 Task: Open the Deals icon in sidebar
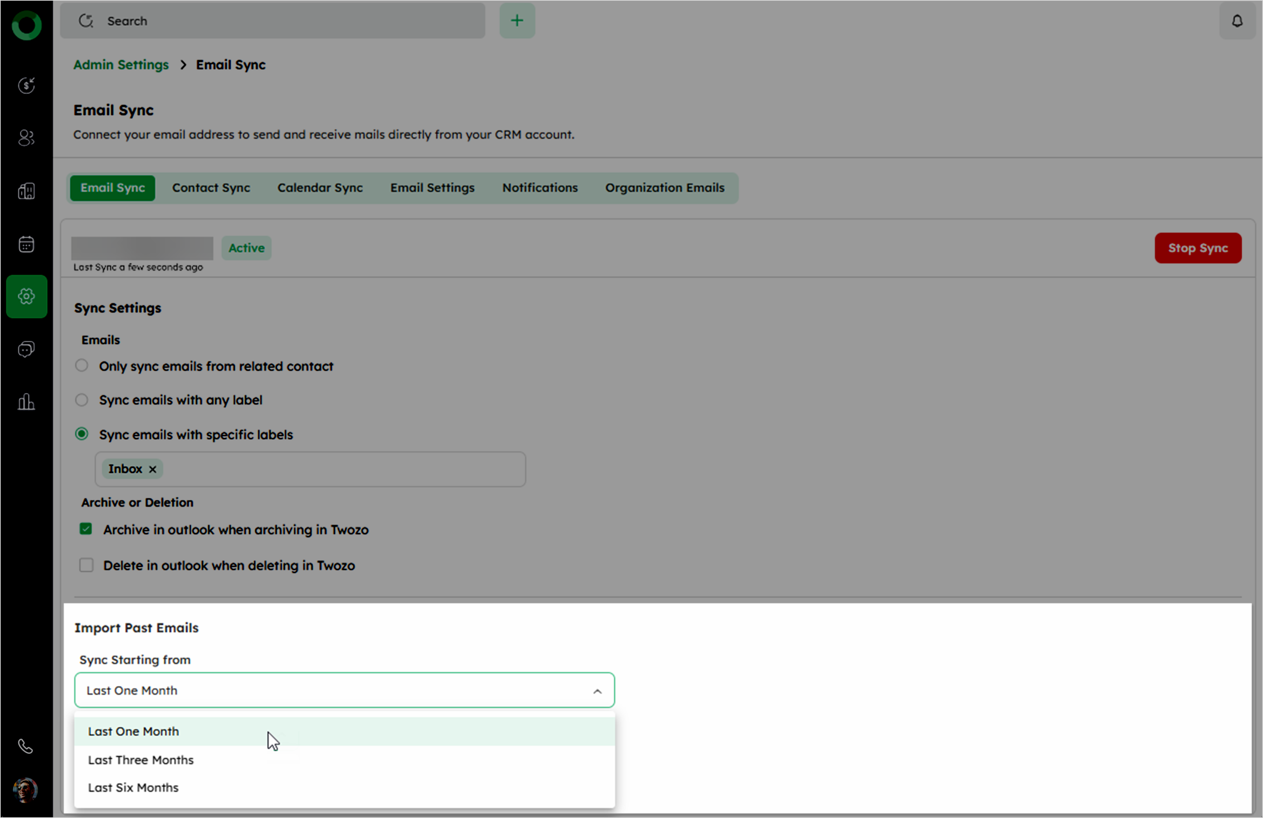click(26, 85)
